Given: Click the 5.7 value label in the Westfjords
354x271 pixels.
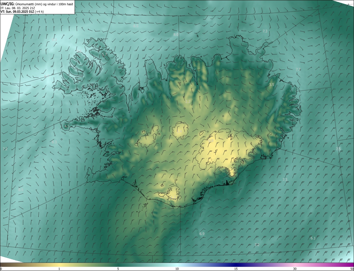Looking at the screenshot, I should [x=105, y=55].
